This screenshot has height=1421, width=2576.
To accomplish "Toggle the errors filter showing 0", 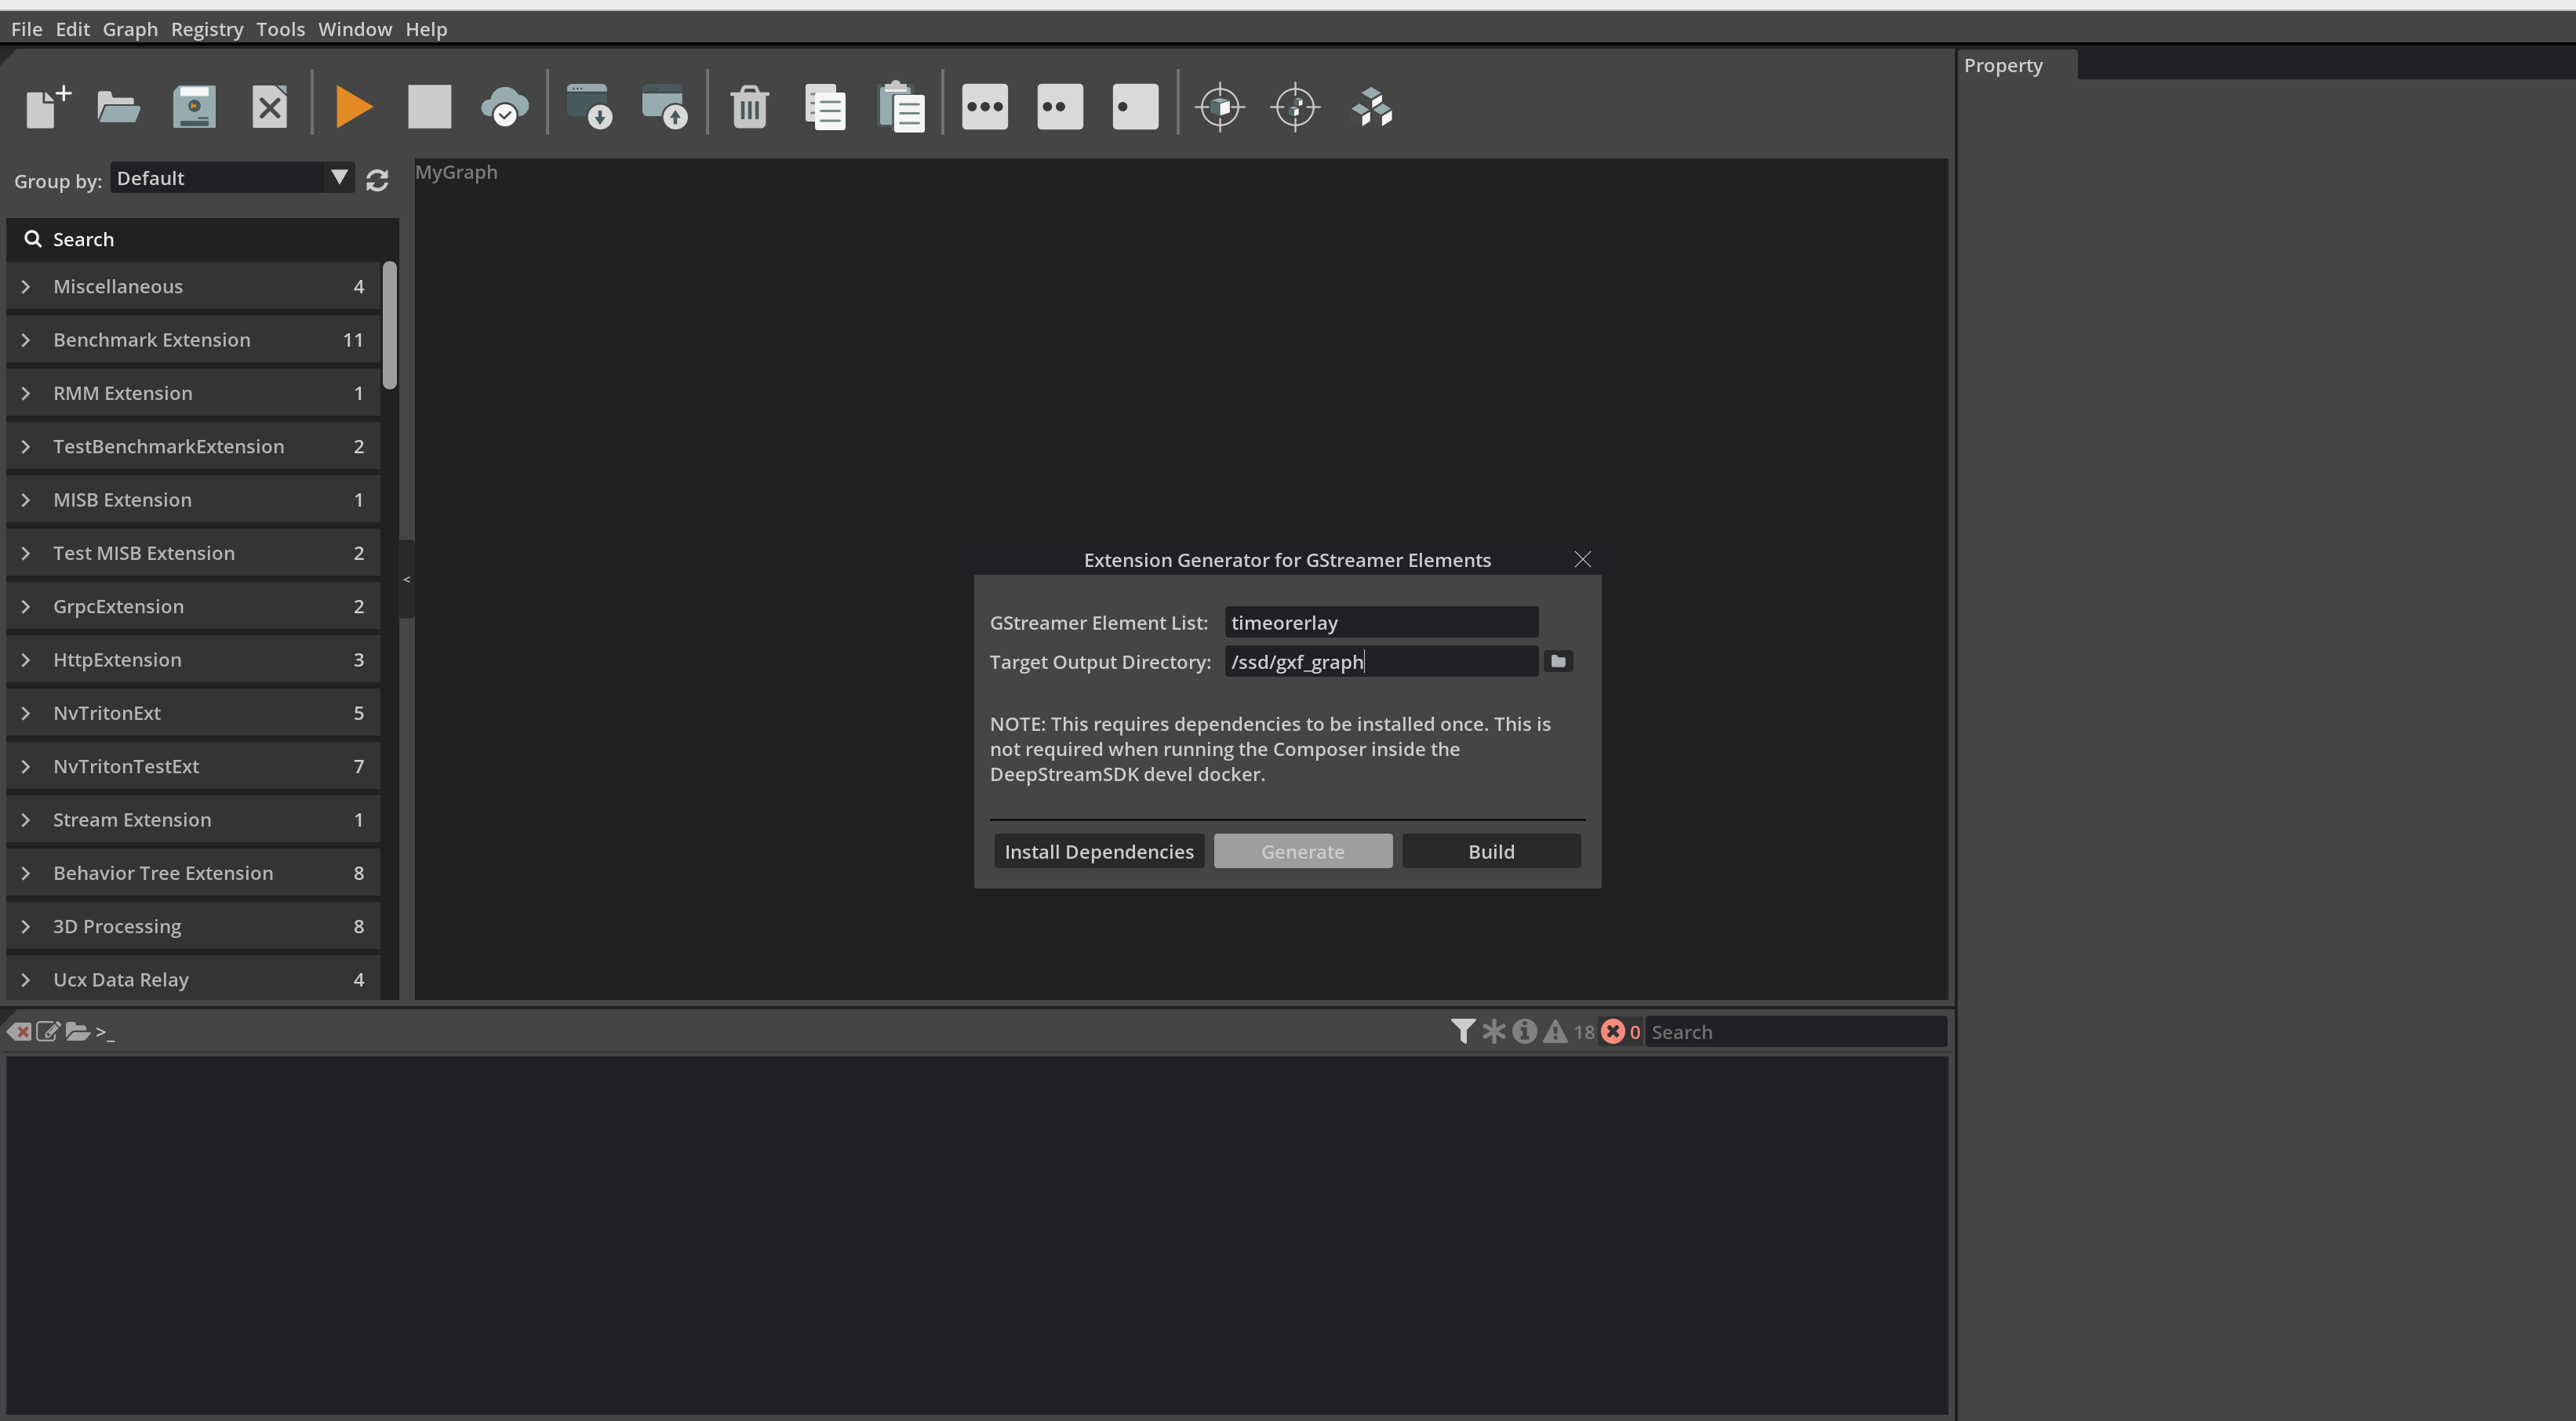I will [x=1620, y=1031].
